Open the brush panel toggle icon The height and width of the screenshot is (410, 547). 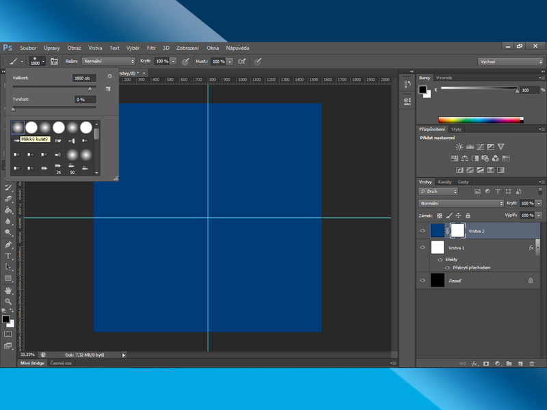[x=54, y=61]
